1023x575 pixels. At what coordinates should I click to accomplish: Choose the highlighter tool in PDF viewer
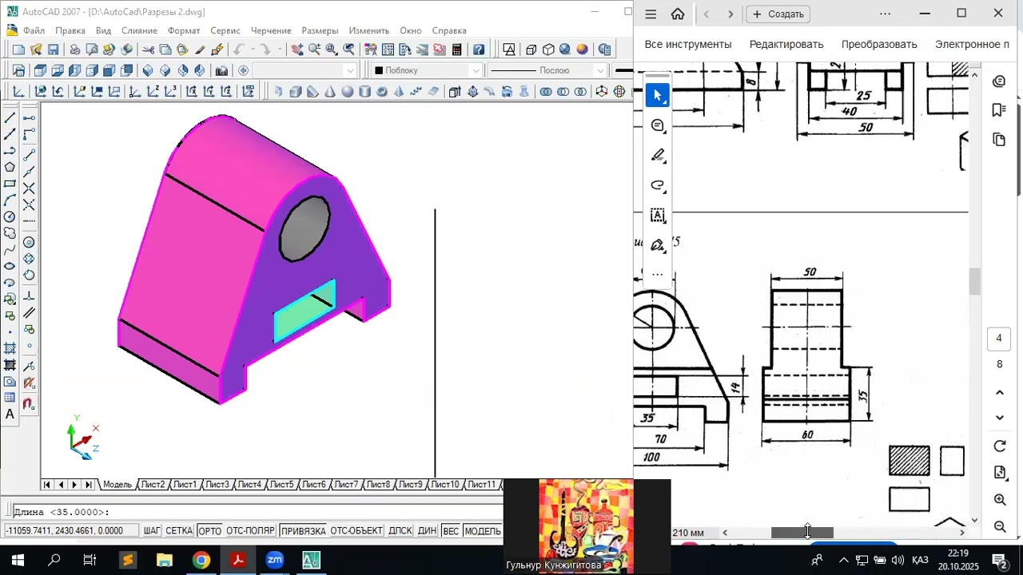pos(658,155)
